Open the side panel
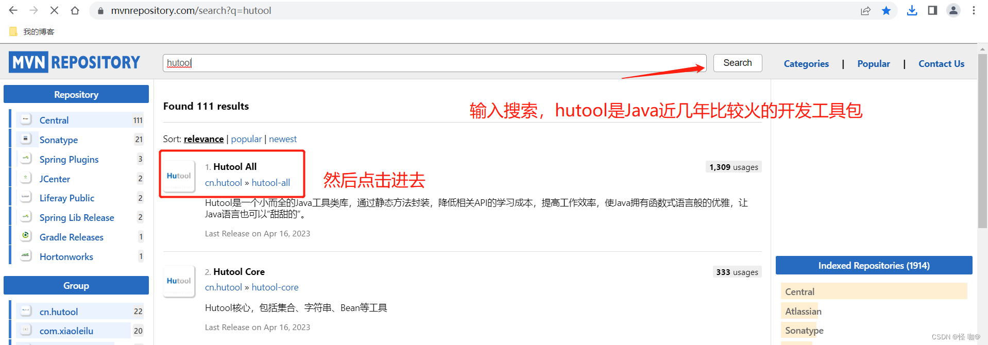The width and height of the screenshot is (988, 345). pos(932,10)
